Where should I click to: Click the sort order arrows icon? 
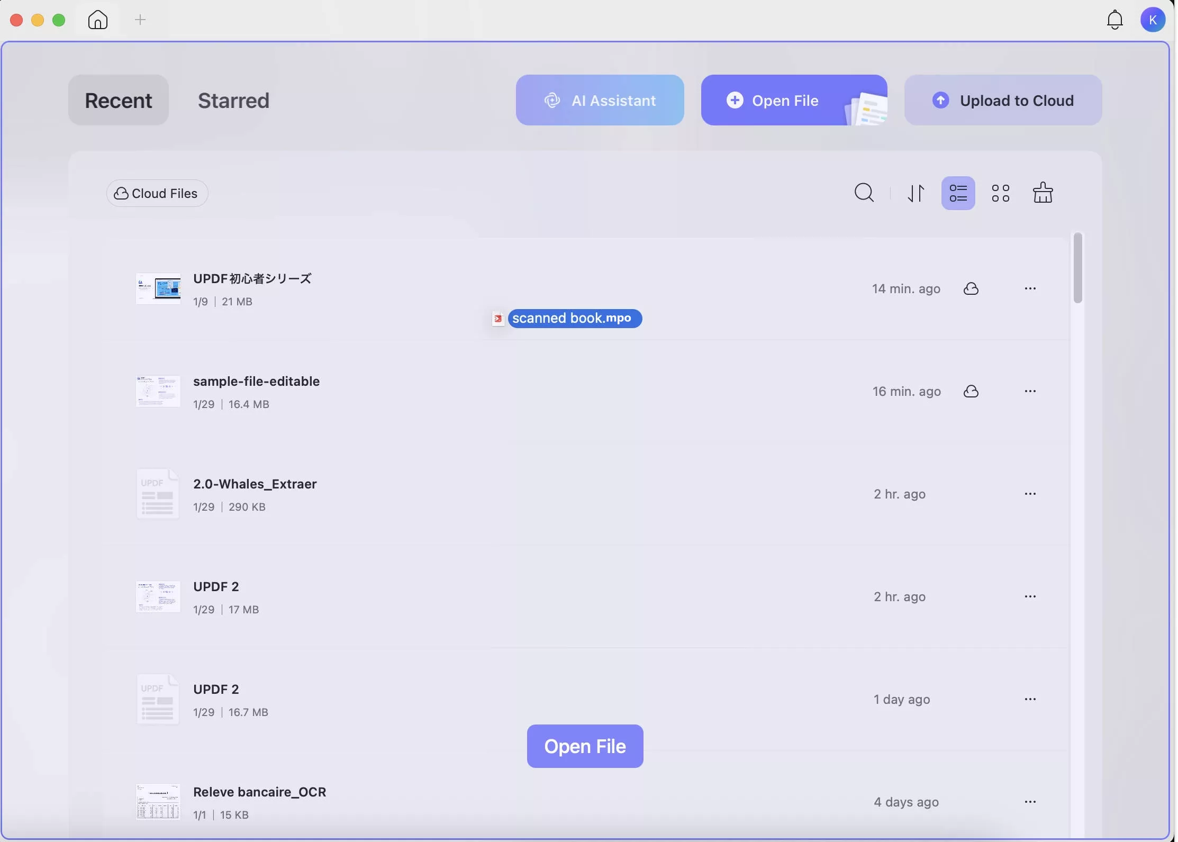point(916,193)
